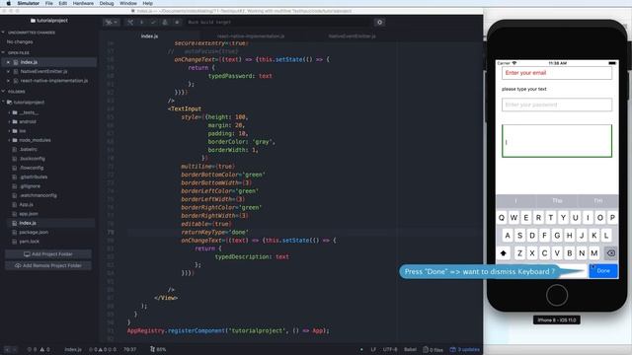Tap the M key on simulator keyboard

pyautogui.click(x=594, y=253)
